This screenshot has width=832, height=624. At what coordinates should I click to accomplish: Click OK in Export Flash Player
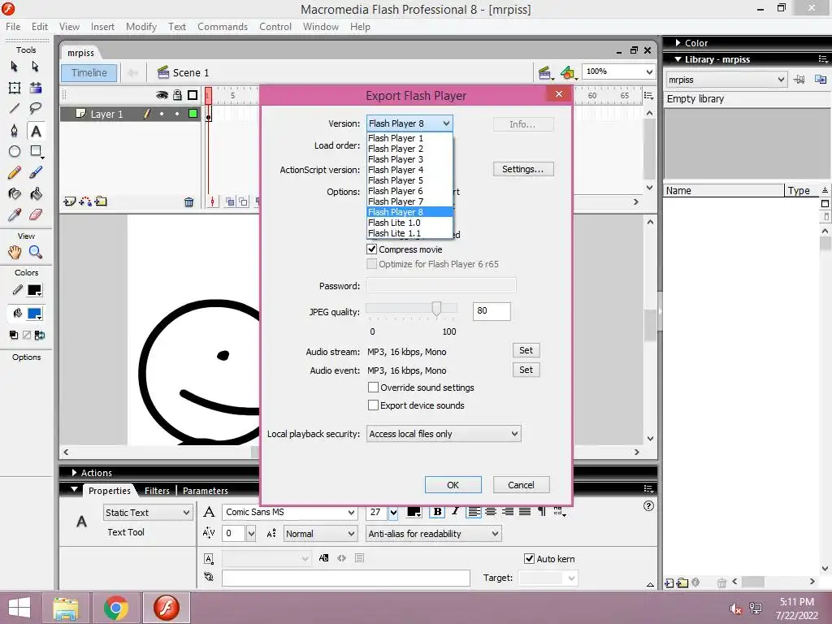click(453, 485)
